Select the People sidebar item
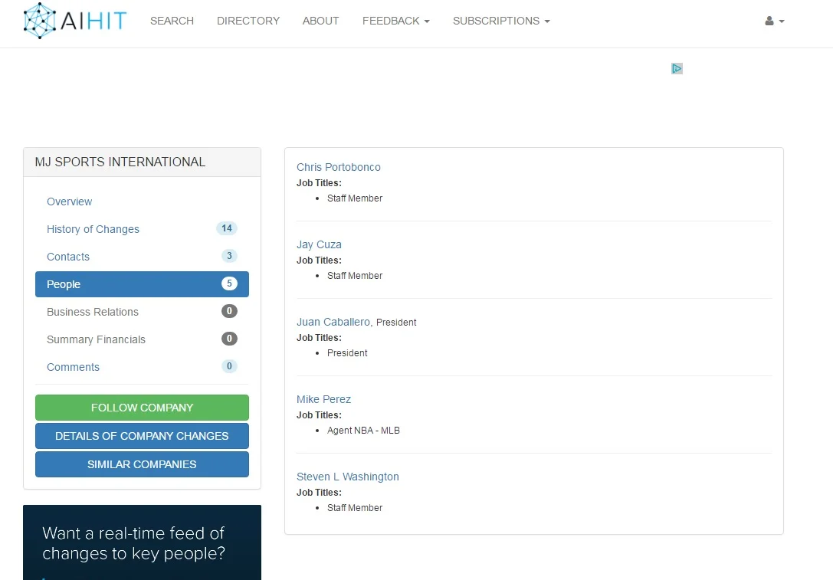This screenshot has height=580, width=833. 142,284
